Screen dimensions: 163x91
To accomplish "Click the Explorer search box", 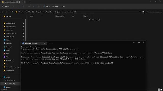I will point(154,12).
